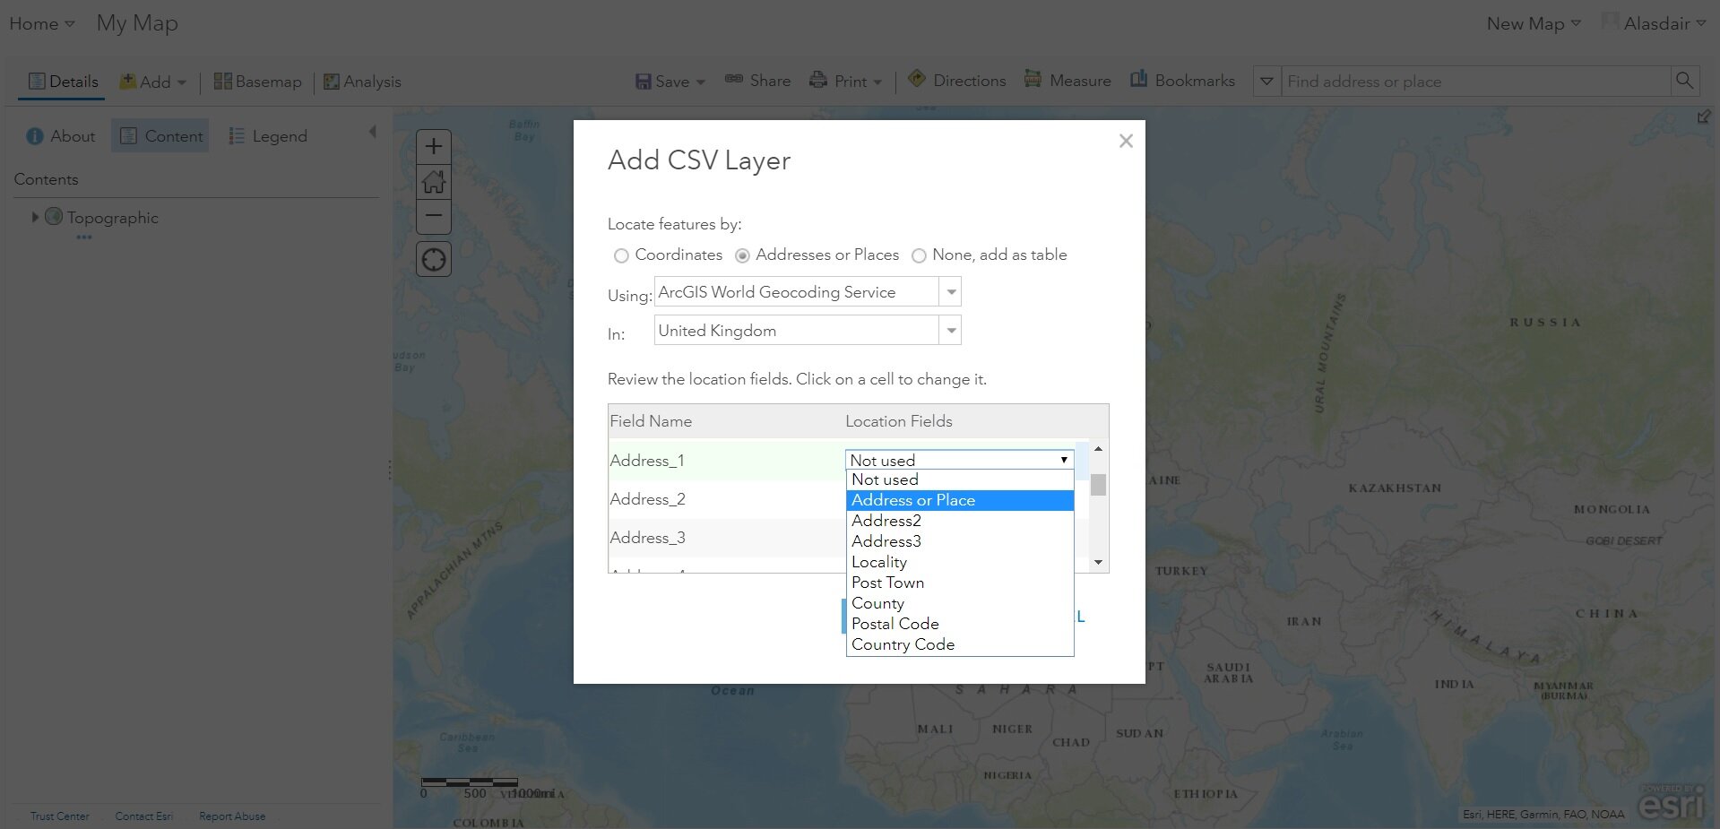Open the Save dropdown
The width and height of the screenshot is (1720, 829).
click(670, 82)
